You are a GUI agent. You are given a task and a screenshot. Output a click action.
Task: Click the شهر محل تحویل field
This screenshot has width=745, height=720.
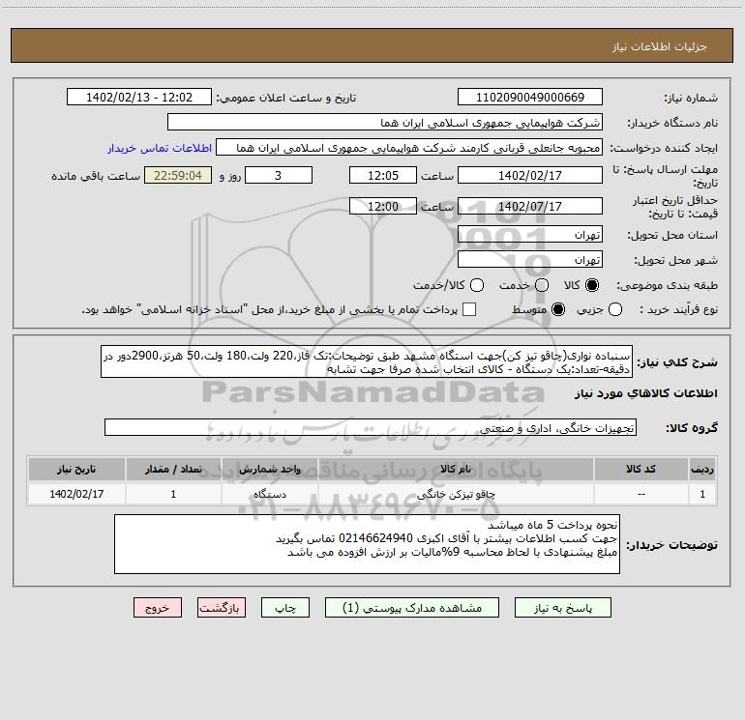(530, 260)
